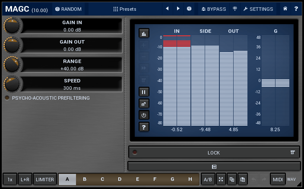Click the LIMITER button
Viewport: 304px width, 189px height.
pyautogui.click(x=45, y=179)
